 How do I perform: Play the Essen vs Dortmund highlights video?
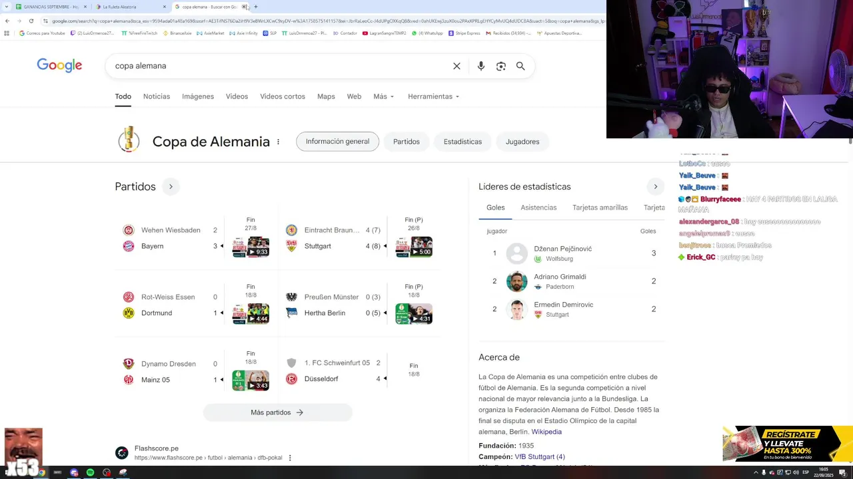(x=251, y=313)
